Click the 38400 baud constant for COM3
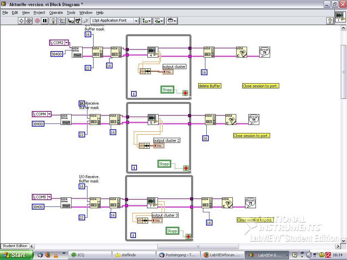The image size is (347, 260). click(x=57, y=54)
